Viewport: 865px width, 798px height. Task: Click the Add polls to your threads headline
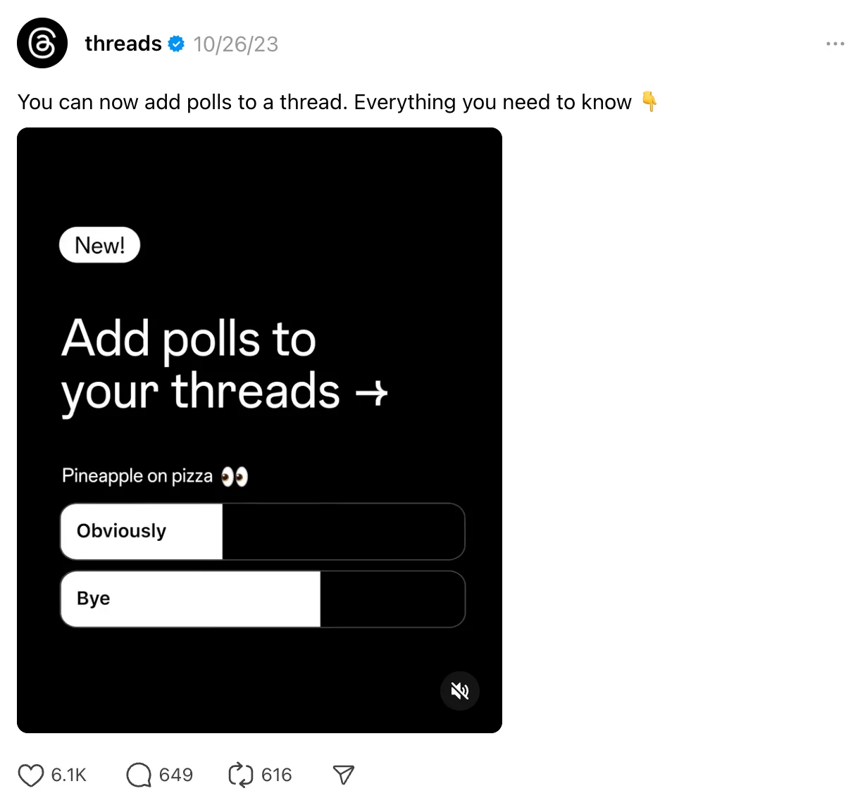tap(201, 365)
